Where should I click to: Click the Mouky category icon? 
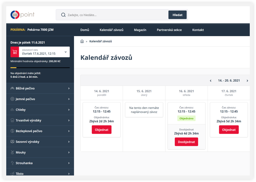click(12, 152)
